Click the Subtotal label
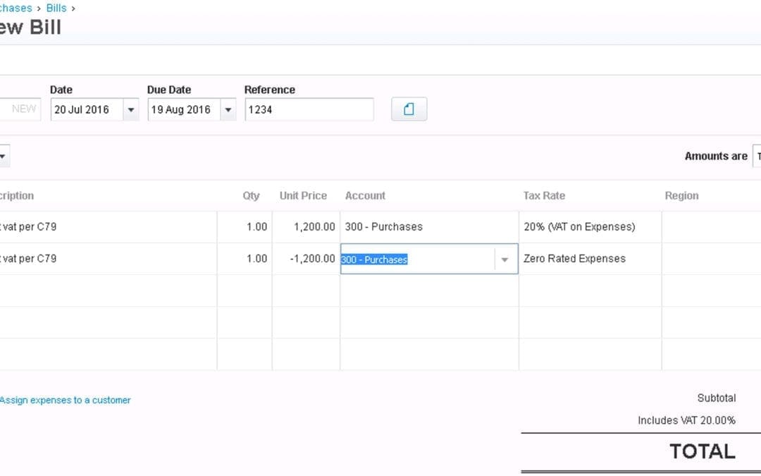This screenshot has height=476, width=761. 717,398
